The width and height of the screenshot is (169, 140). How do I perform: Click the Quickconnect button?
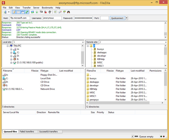coord(117,18)
